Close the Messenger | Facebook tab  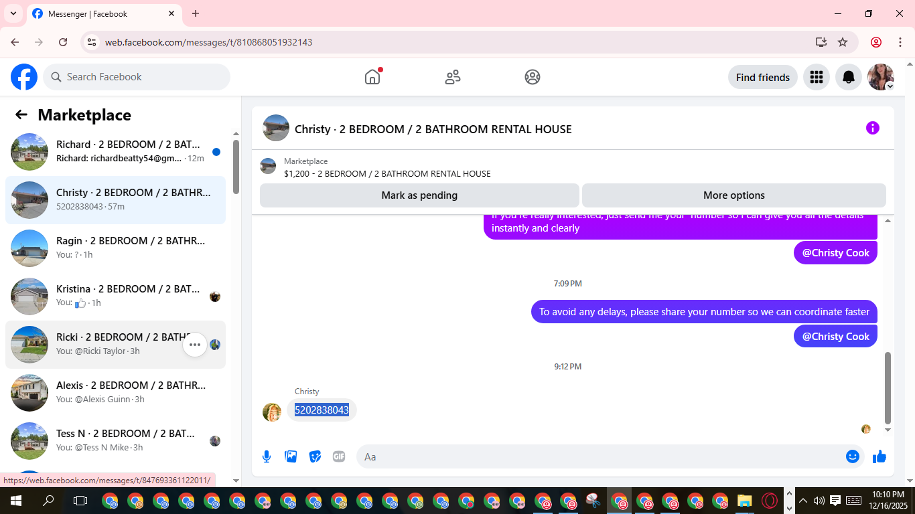171,13
